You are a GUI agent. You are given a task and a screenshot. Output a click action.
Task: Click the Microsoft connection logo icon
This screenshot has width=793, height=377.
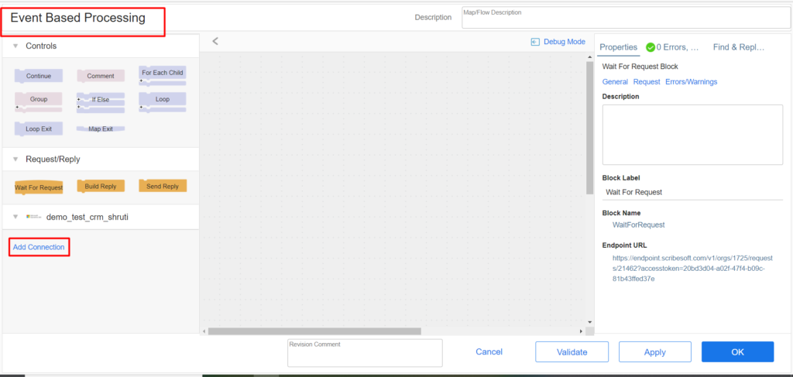tap(33, 217)
